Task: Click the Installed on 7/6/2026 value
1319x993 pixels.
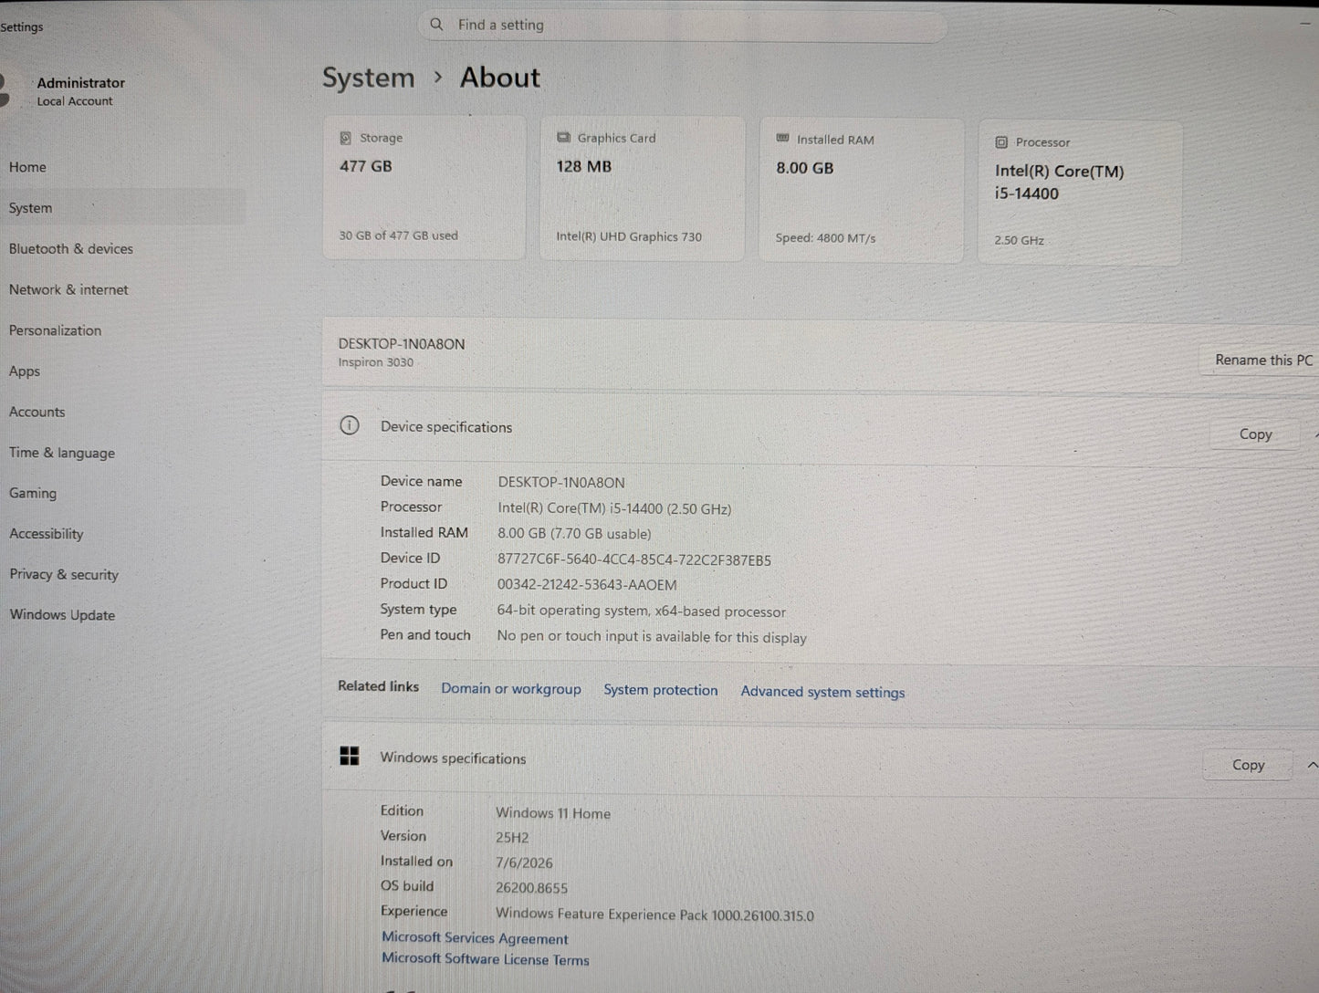Action: click(x=524, y=862)
